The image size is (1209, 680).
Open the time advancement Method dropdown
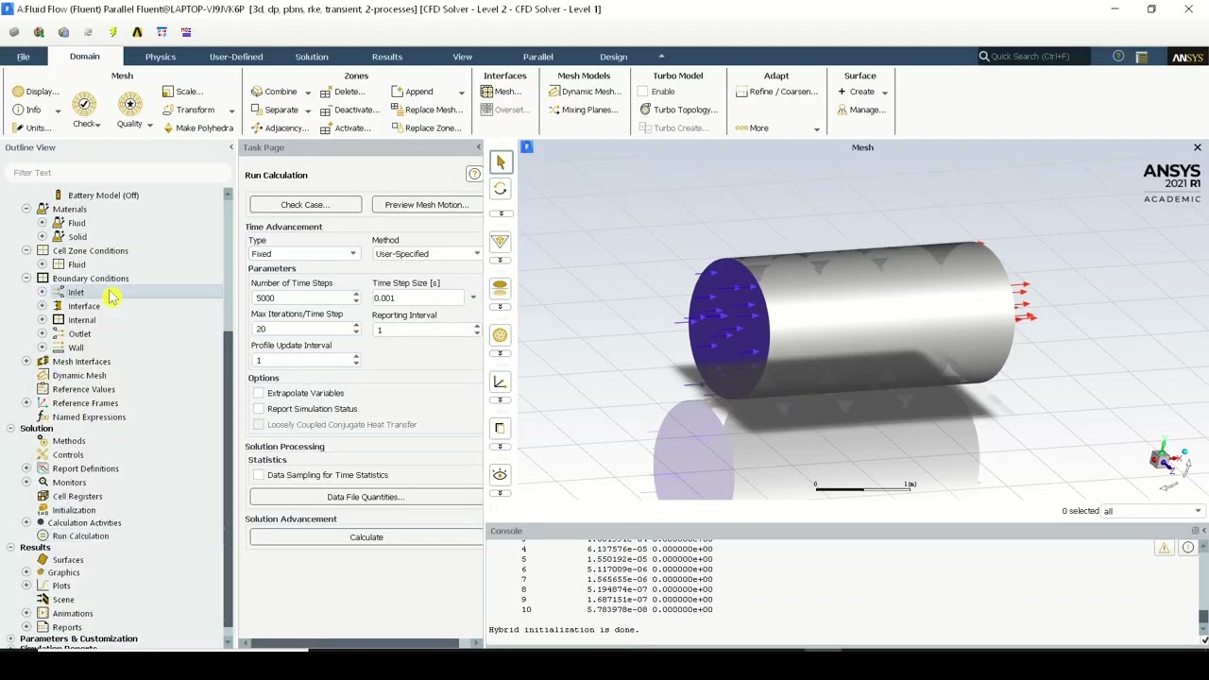pos(427,254)
